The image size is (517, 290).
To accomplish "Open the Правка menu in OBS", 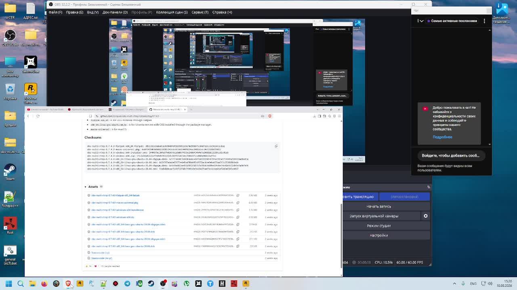I will [x=74, y=12].
